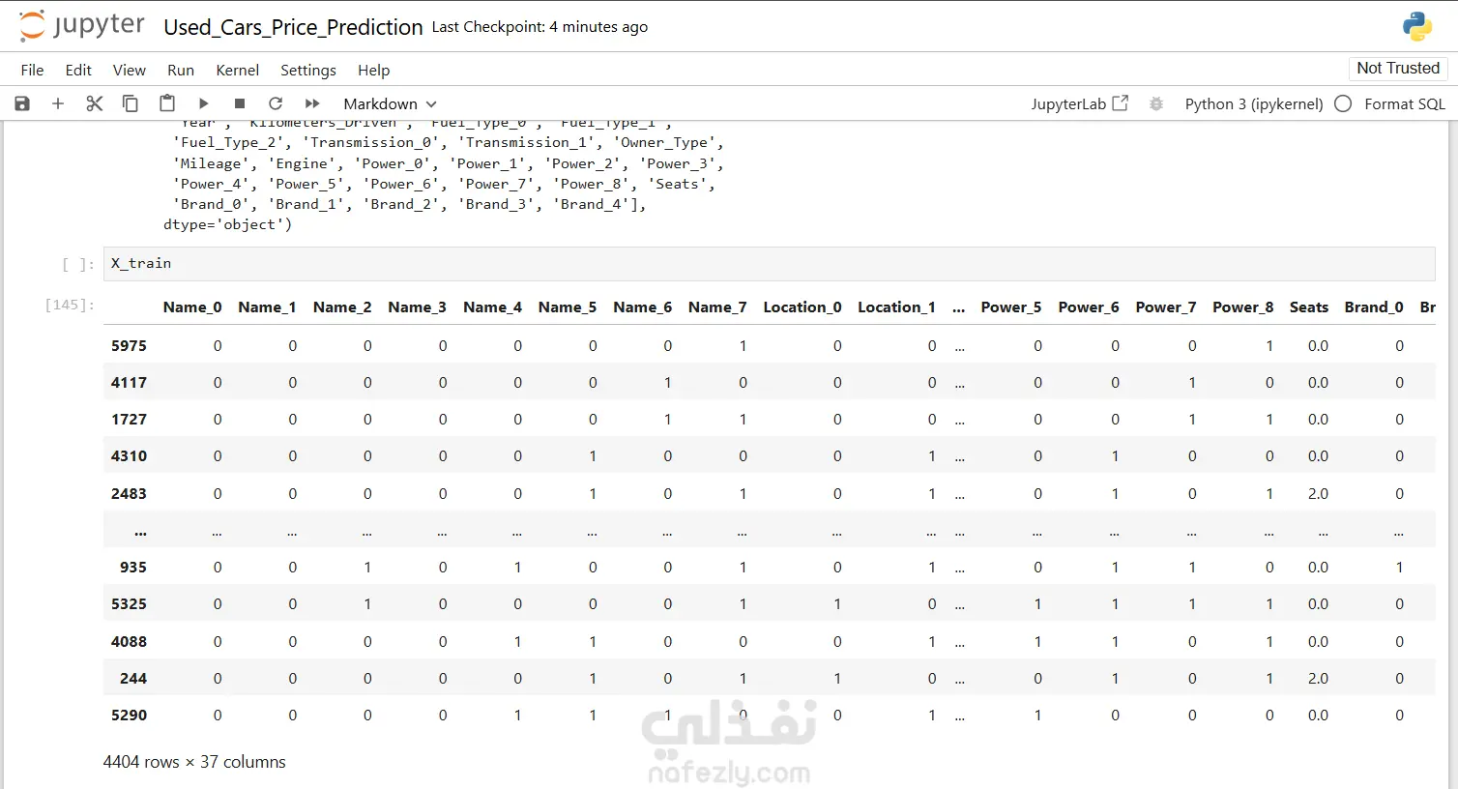Click into the X_train code cell
1458x789 pixels.
click(769, 263)
